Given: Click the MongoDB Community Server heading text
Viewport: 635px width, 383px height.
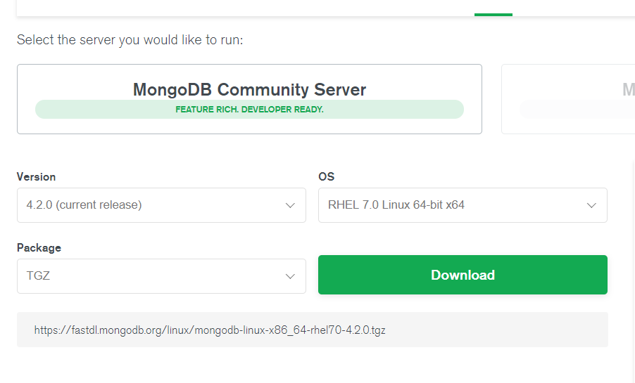Looking at the screenshot, I should coord(249,90).
